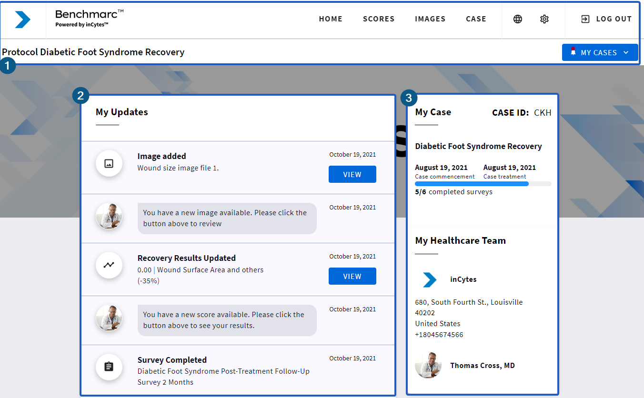Viewport: 644px width, 398px height.
Task: View the updated recovery results
Action: (x=352, y=276)
